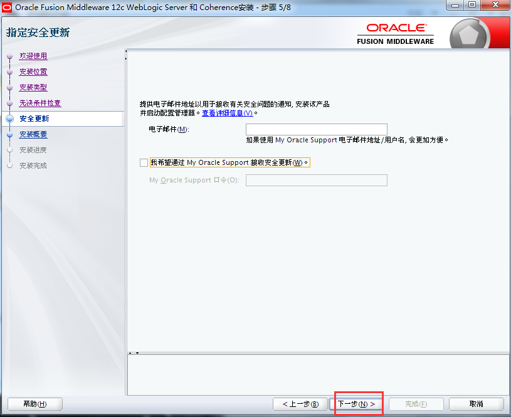Go back with < 上一步(B) button
Image resolution: width=511 pixels, height=417 pixels.
click(300, 404)
